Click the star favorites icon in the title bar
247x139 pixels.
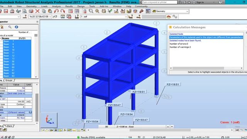pyautogui.click(x=189, y=2)
